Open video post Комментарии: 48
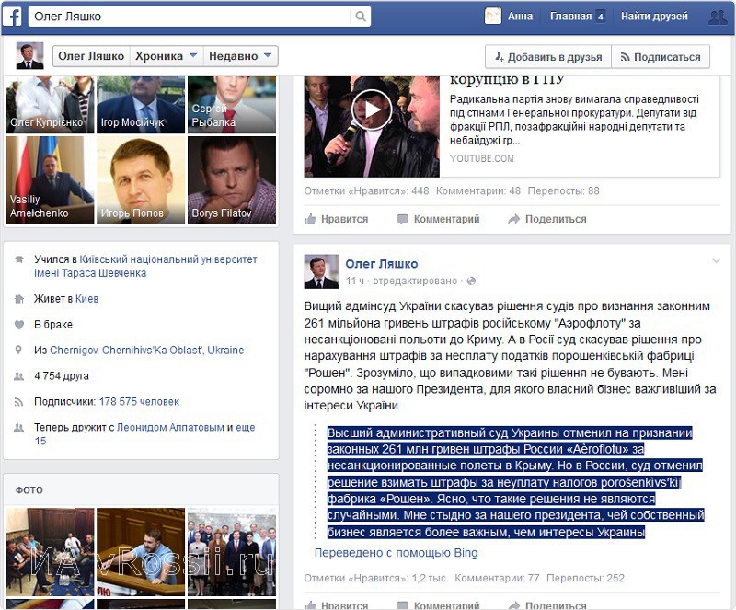 (x=478, y=191)
